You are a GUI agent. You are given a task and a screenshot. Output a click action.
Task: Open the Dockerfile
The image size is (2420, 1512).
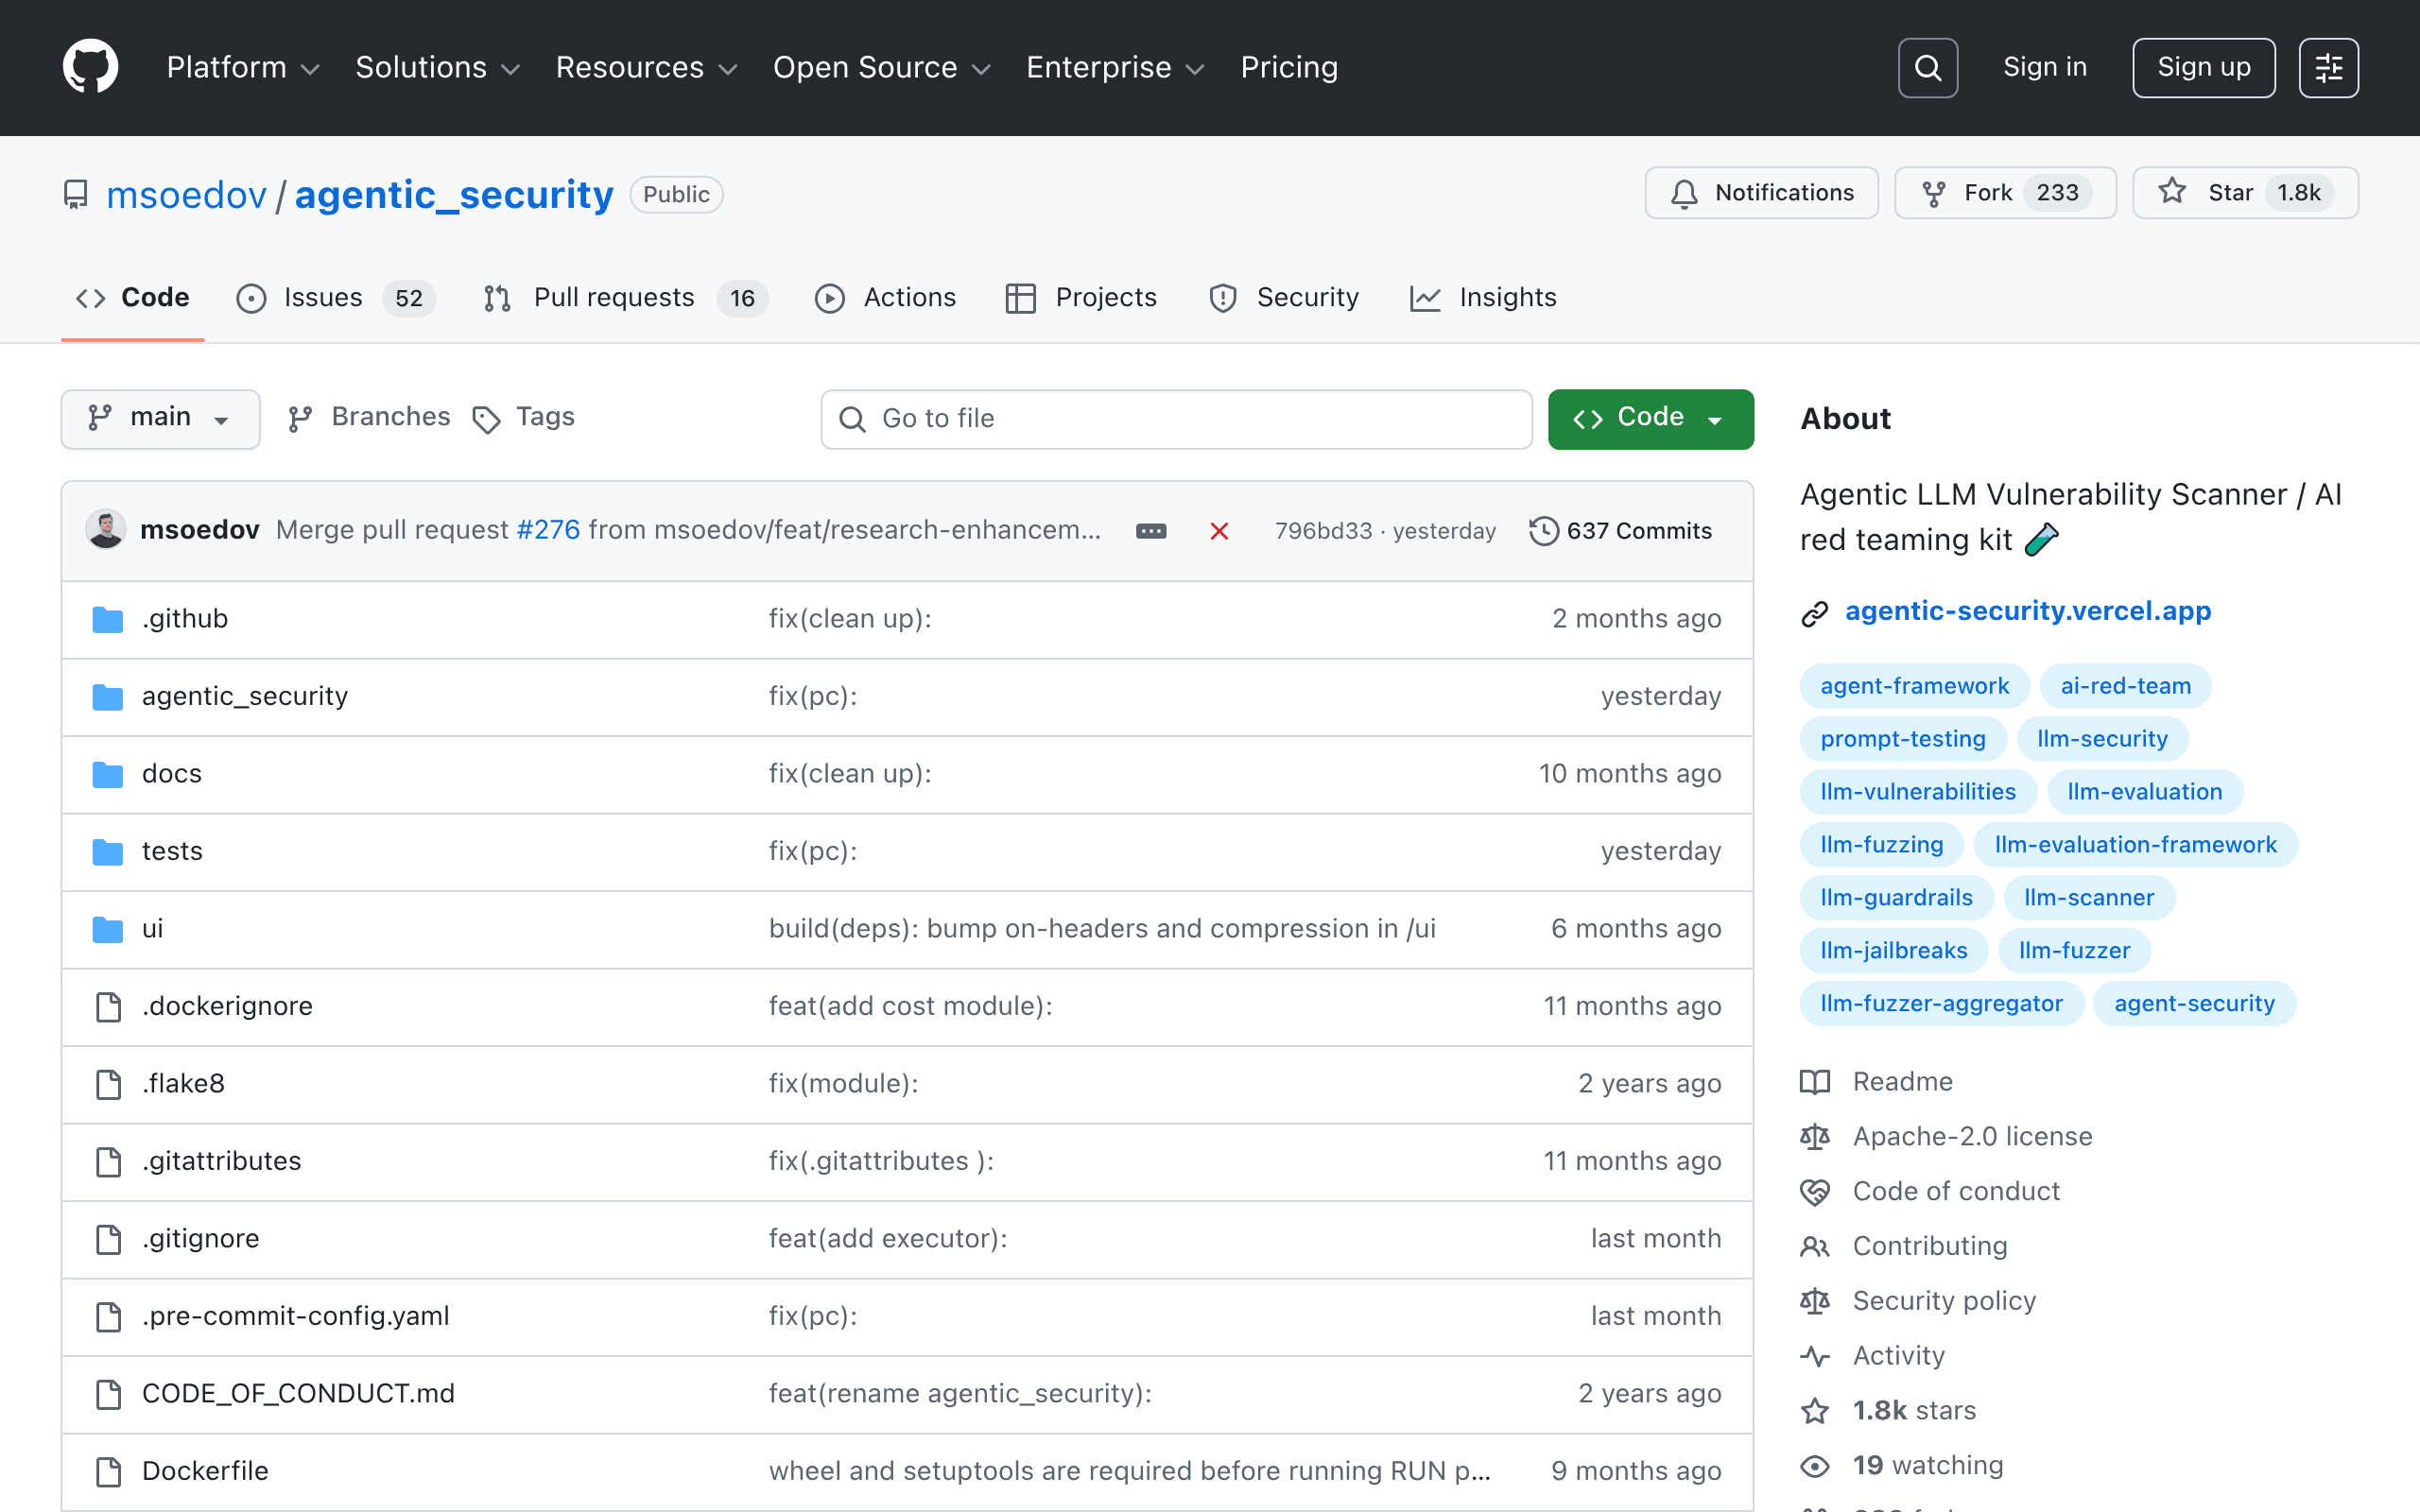point(205,1471)
